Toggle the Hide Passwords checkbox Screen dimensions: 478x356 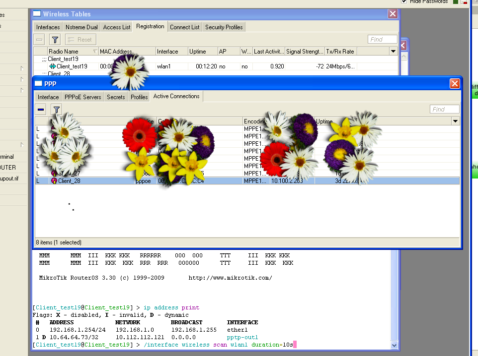click(404, 1)
